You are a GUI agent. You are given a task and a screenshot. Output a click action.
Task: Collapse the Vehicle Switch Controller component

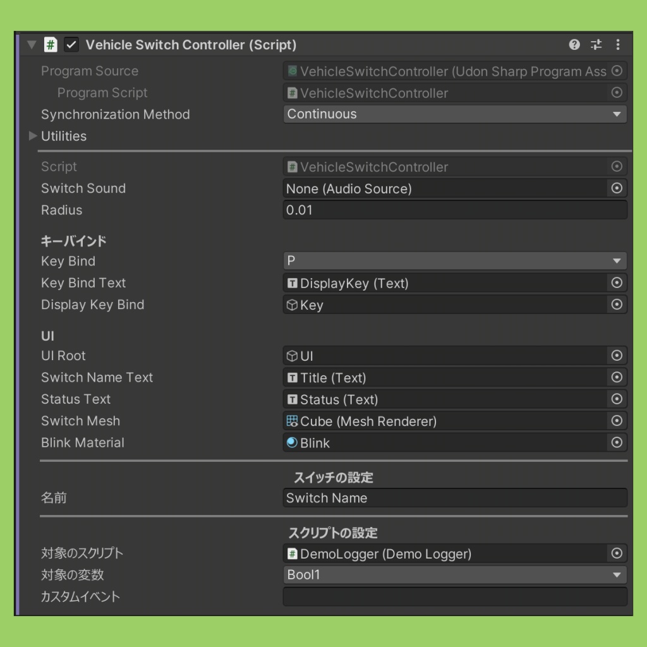[32, 45]
